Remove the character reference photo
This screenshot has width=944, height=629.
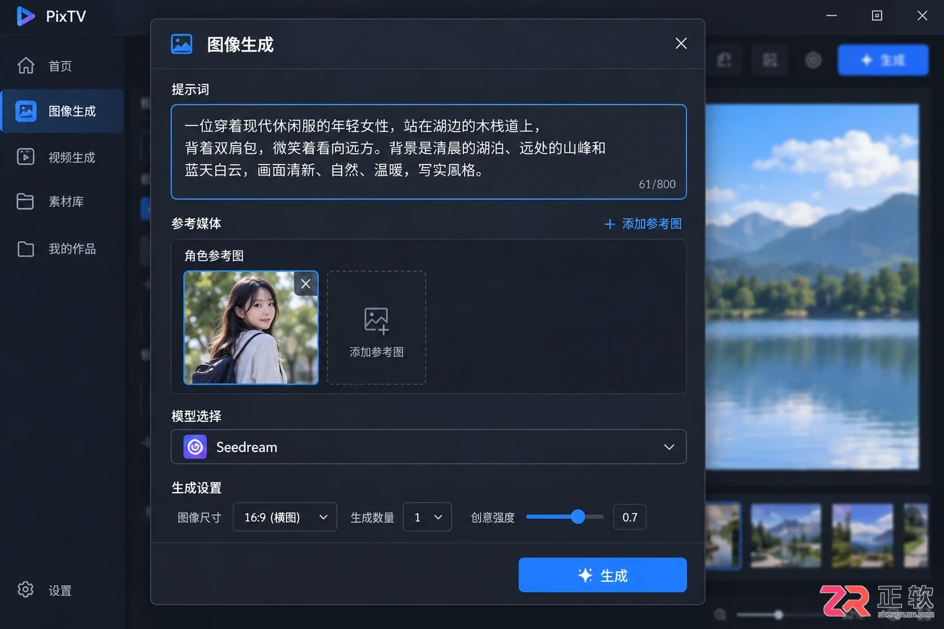pos(305,284)
